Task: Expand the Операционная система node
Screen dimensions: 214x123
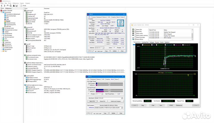Action: [1, 30]
